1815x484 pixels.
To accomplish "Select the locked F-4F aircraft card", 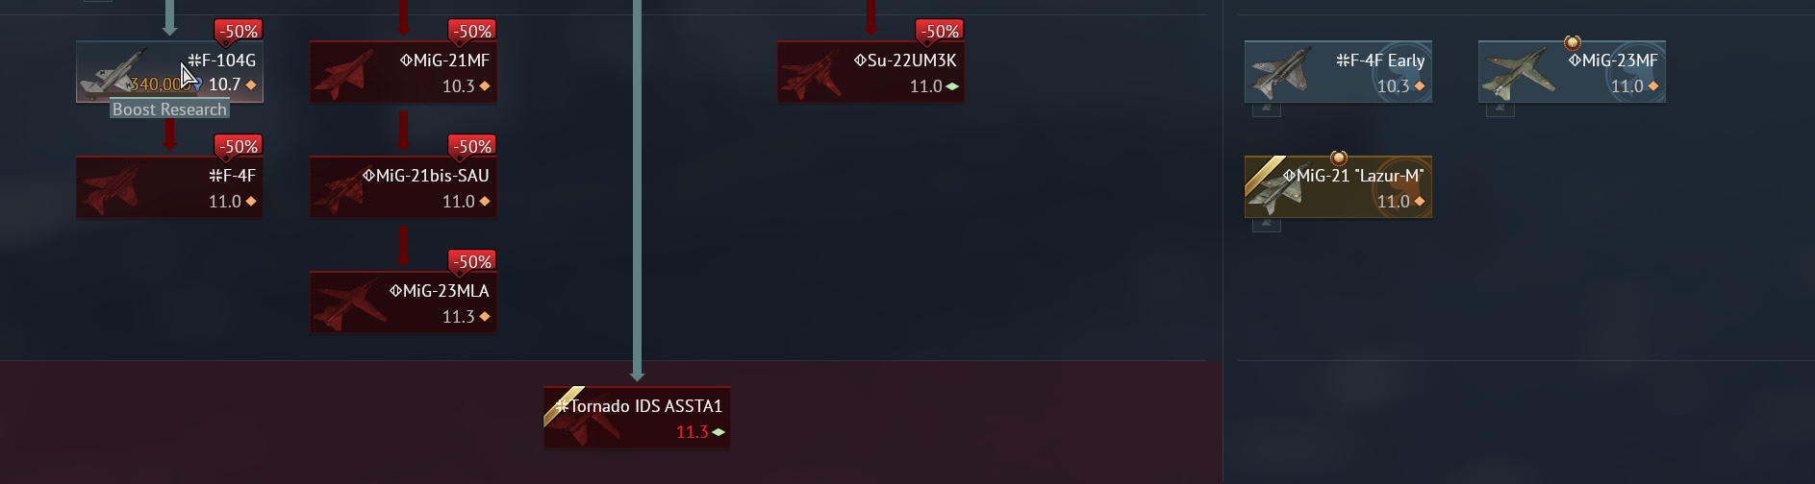I will pos(169,187).
